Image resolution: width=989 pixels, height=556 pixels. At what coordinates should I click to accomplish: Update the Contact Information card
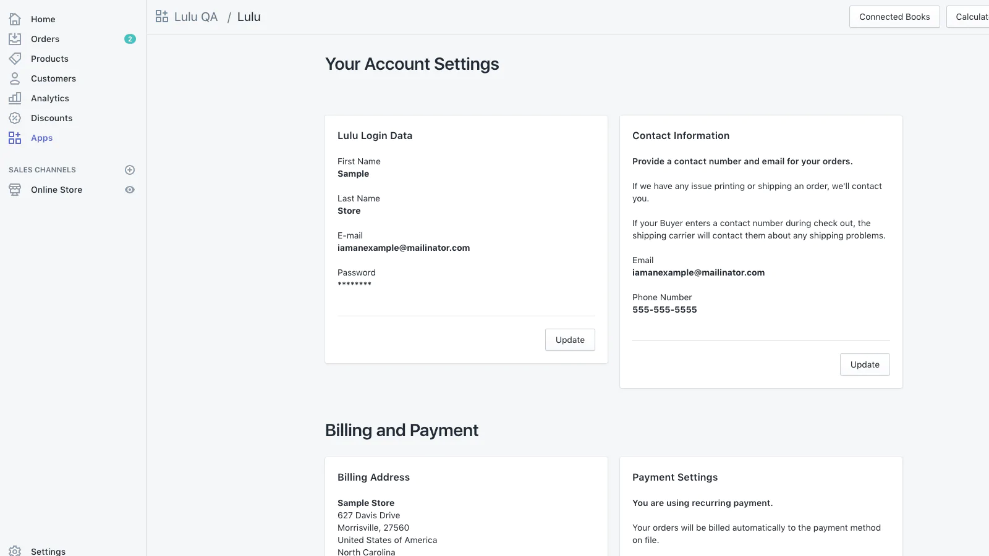(x=864, y=364)
